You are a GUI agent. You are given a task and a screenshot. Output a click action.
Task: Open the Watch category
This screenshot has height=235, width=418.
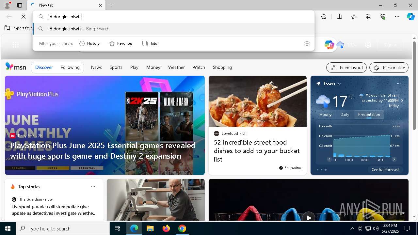coord(199,67)
